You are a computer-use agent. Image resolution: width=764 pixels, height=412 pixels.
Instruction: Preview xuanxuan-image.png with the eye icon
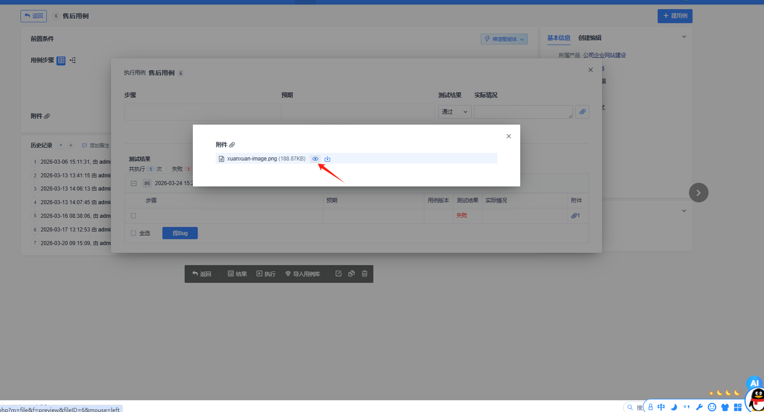tap(315, 159)
